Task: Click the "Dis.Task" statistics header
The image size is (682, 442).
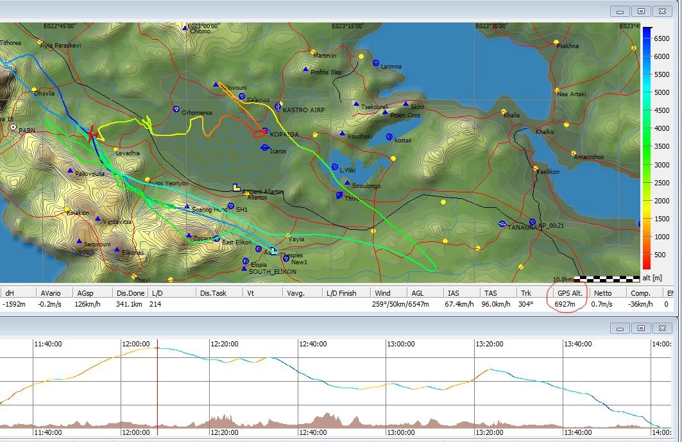Action: click(x=213, y=293)
